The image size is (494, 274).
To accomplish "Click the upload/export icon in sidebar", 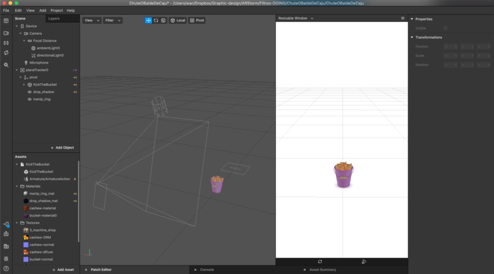I will [6, 234].
